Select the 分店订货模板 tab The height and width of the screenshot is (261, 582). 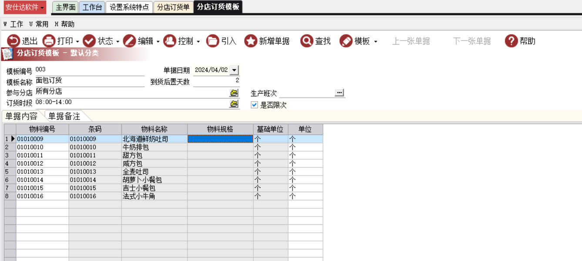[x=218, y=7]
